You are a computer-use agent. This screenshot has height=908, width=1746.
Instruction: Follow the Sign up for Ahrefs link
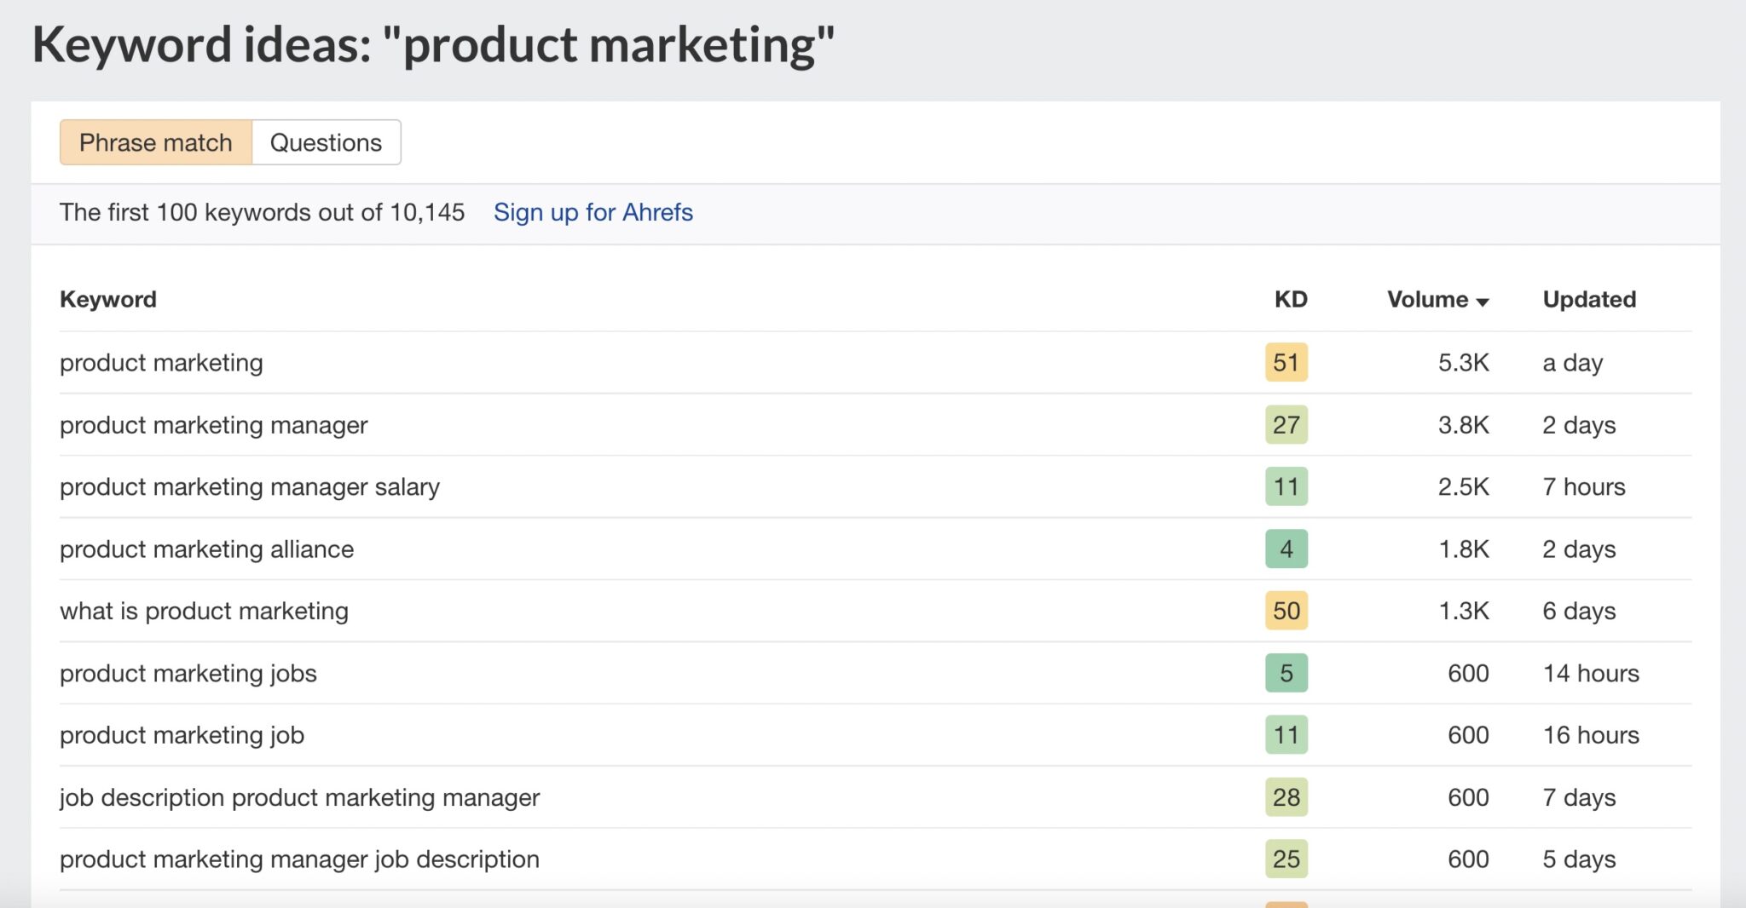click(593, 212)
